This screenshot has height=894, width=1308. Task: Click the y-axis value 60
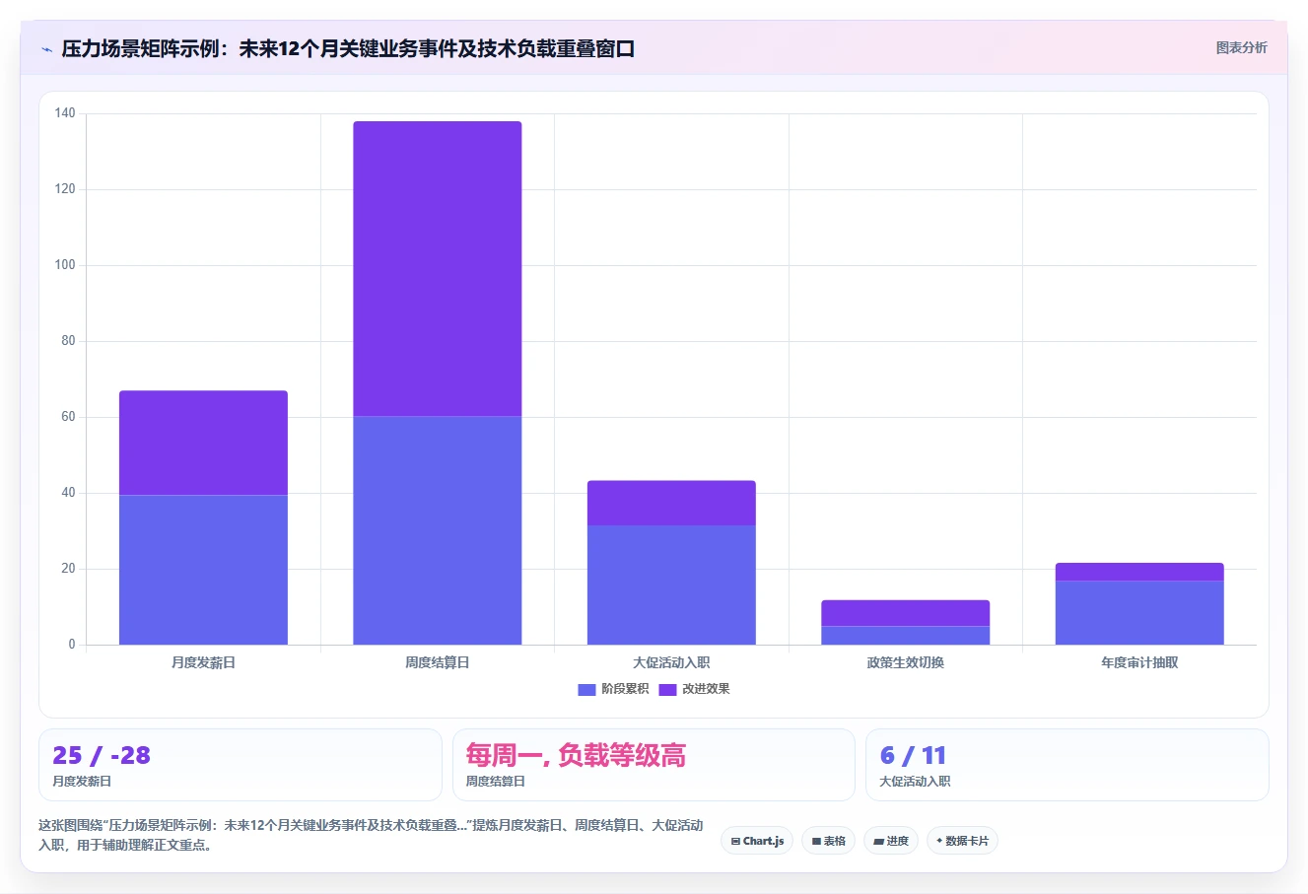coord(68,417)
